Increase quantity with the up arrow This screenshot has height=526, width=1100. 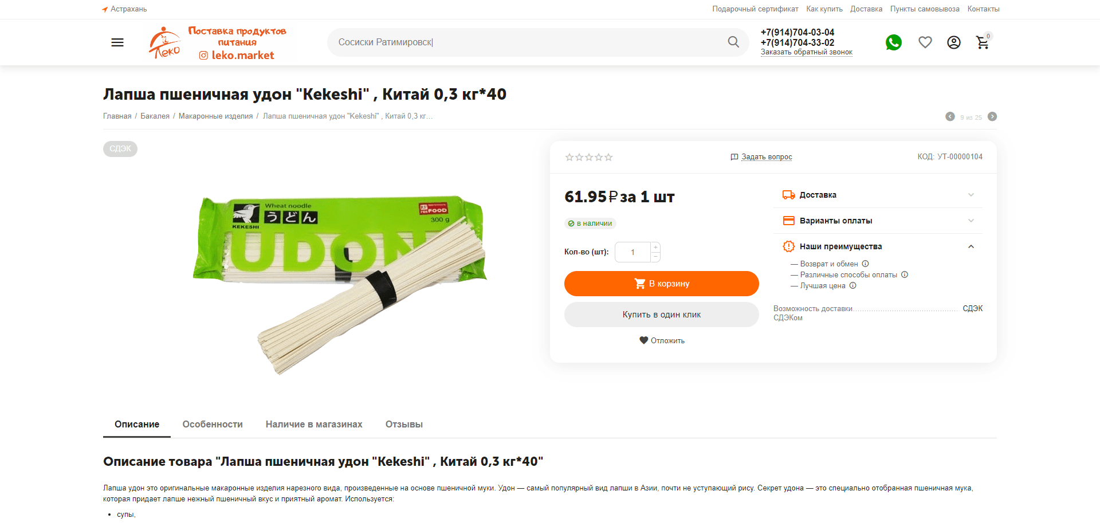click(x=655, y=247)
